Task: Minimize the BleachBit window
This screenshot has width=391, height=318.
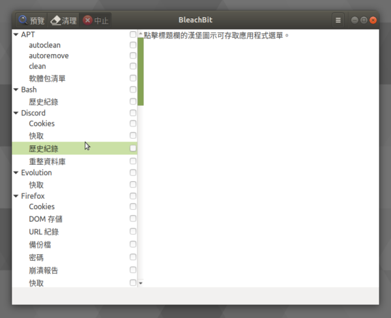Action: 355,20
